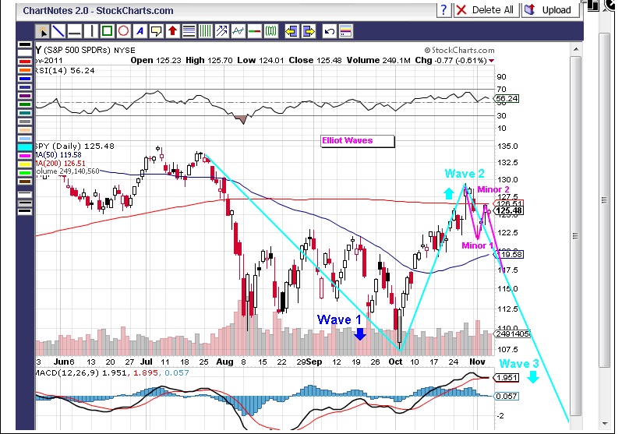
Task: Select the 'Wave 2' annotation label
Action: click(x=465, y=174)
